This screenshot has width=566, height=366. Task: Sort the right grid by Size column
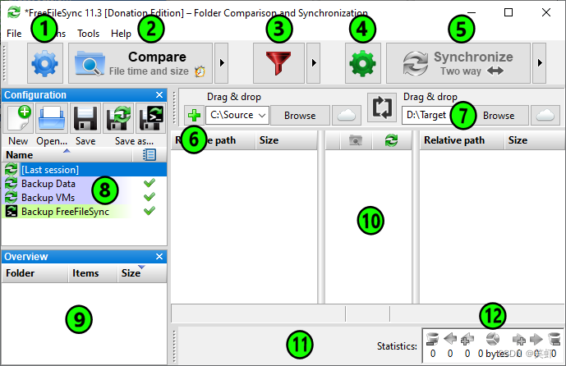coord(536,140)
